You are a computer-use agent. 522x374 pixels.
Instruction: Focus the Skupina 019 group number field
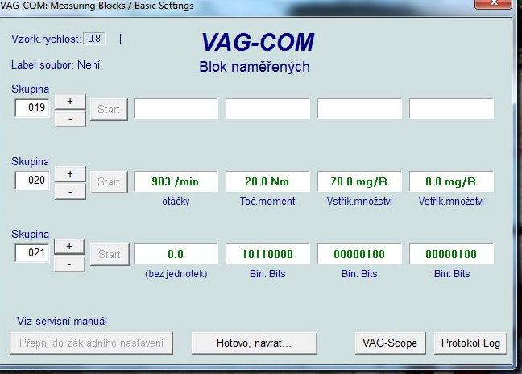(32, 107)
